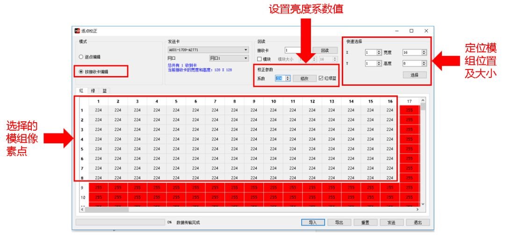Click the 系数 coefficient stepper arrows
The height and width of the screenshot is (237, 505).
(288, 78)
